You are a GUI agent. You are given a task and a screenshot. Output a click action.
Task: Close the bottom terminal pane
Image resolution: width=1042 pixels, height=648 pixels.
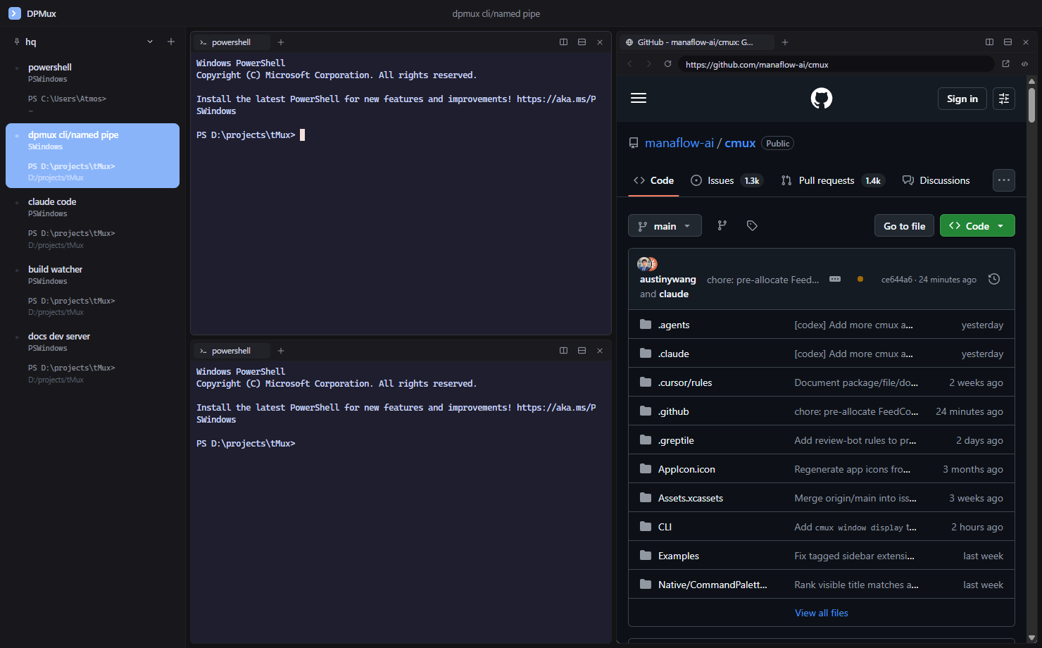click(600, 351)
